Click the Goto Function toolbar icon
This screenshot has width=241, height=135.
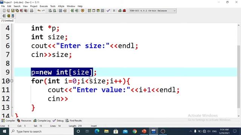(60, 10)
